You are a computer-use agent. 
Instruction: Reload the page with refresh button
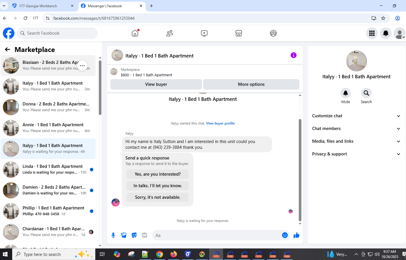pyautogui.click(x=25, y=18)
